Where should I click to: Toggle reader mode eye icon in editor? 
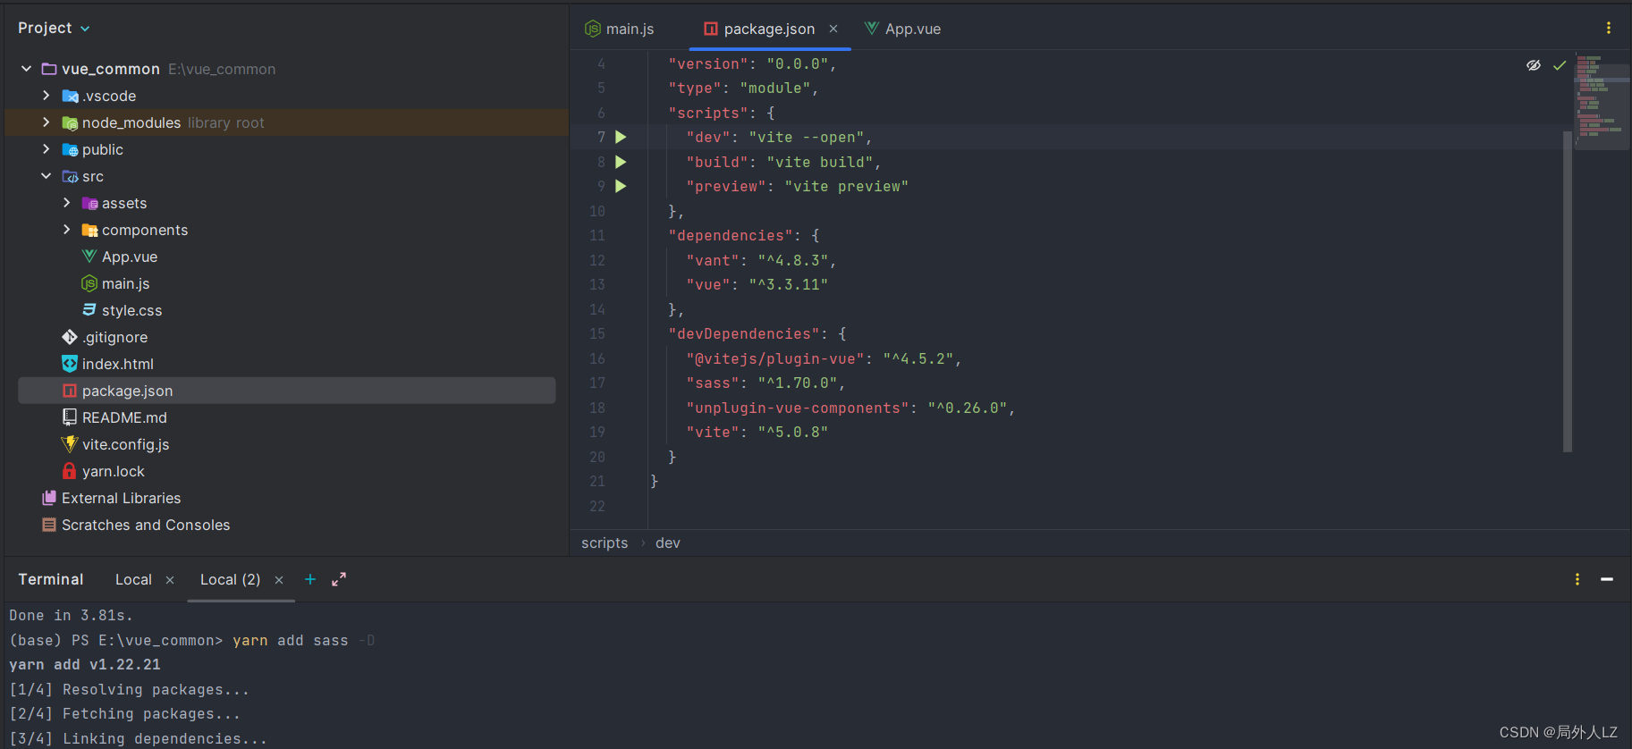[x=1534, y=65]
